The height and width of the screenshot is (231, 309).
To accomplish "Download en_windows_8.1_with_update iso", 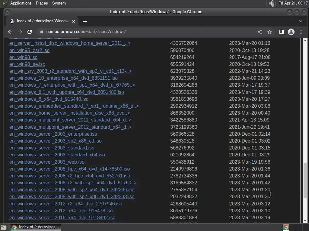I will point(67,92).
